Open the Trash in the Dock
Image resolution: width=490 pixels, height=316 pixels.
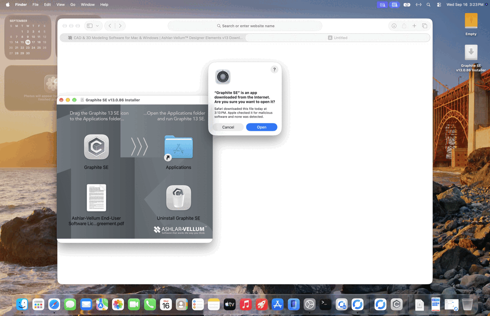click(x=468, y=304)
